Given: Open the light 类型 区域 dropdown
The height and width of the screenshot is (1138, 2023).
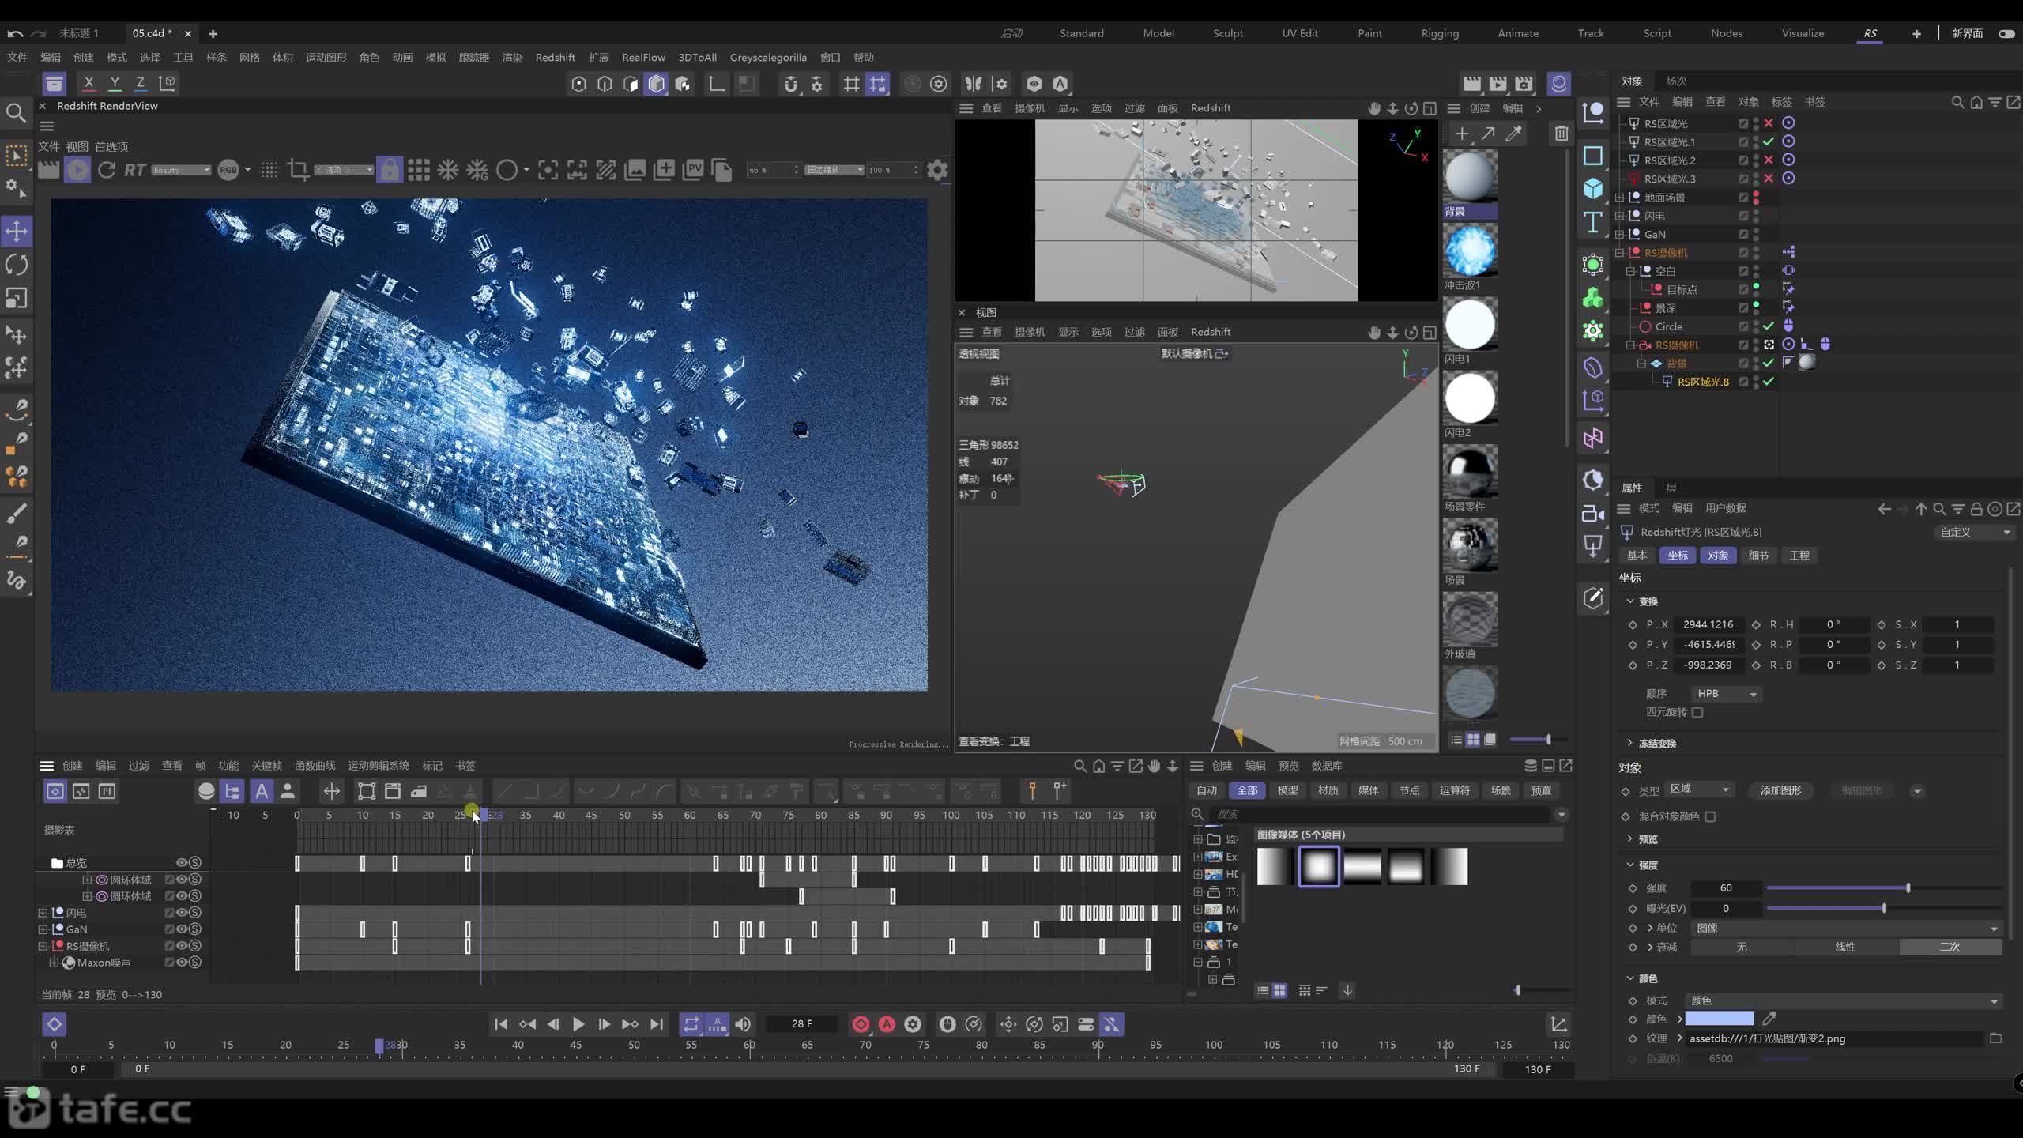Looking at the screenshot, I should tap(1699, 789).
